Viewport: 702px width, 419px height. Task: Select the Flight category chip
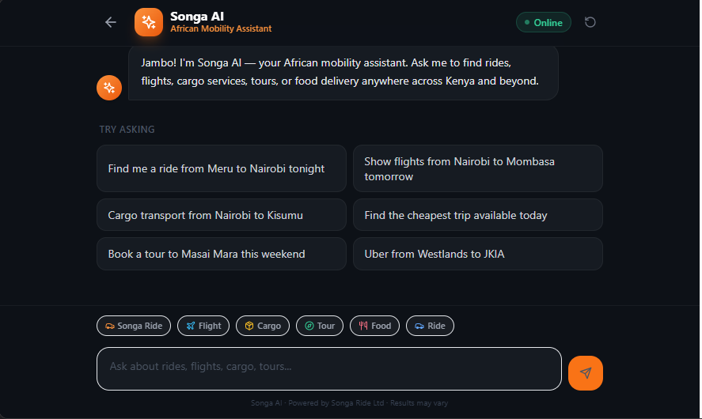tap(203, 326)
